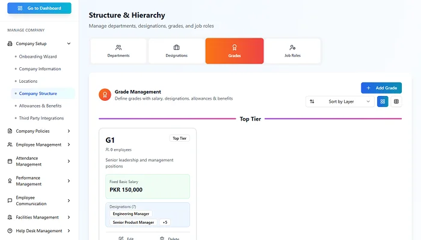The height and width of the screenshot is (240, 421).
Task: Open the Designations tab
Action: click(x=176, y=51)
